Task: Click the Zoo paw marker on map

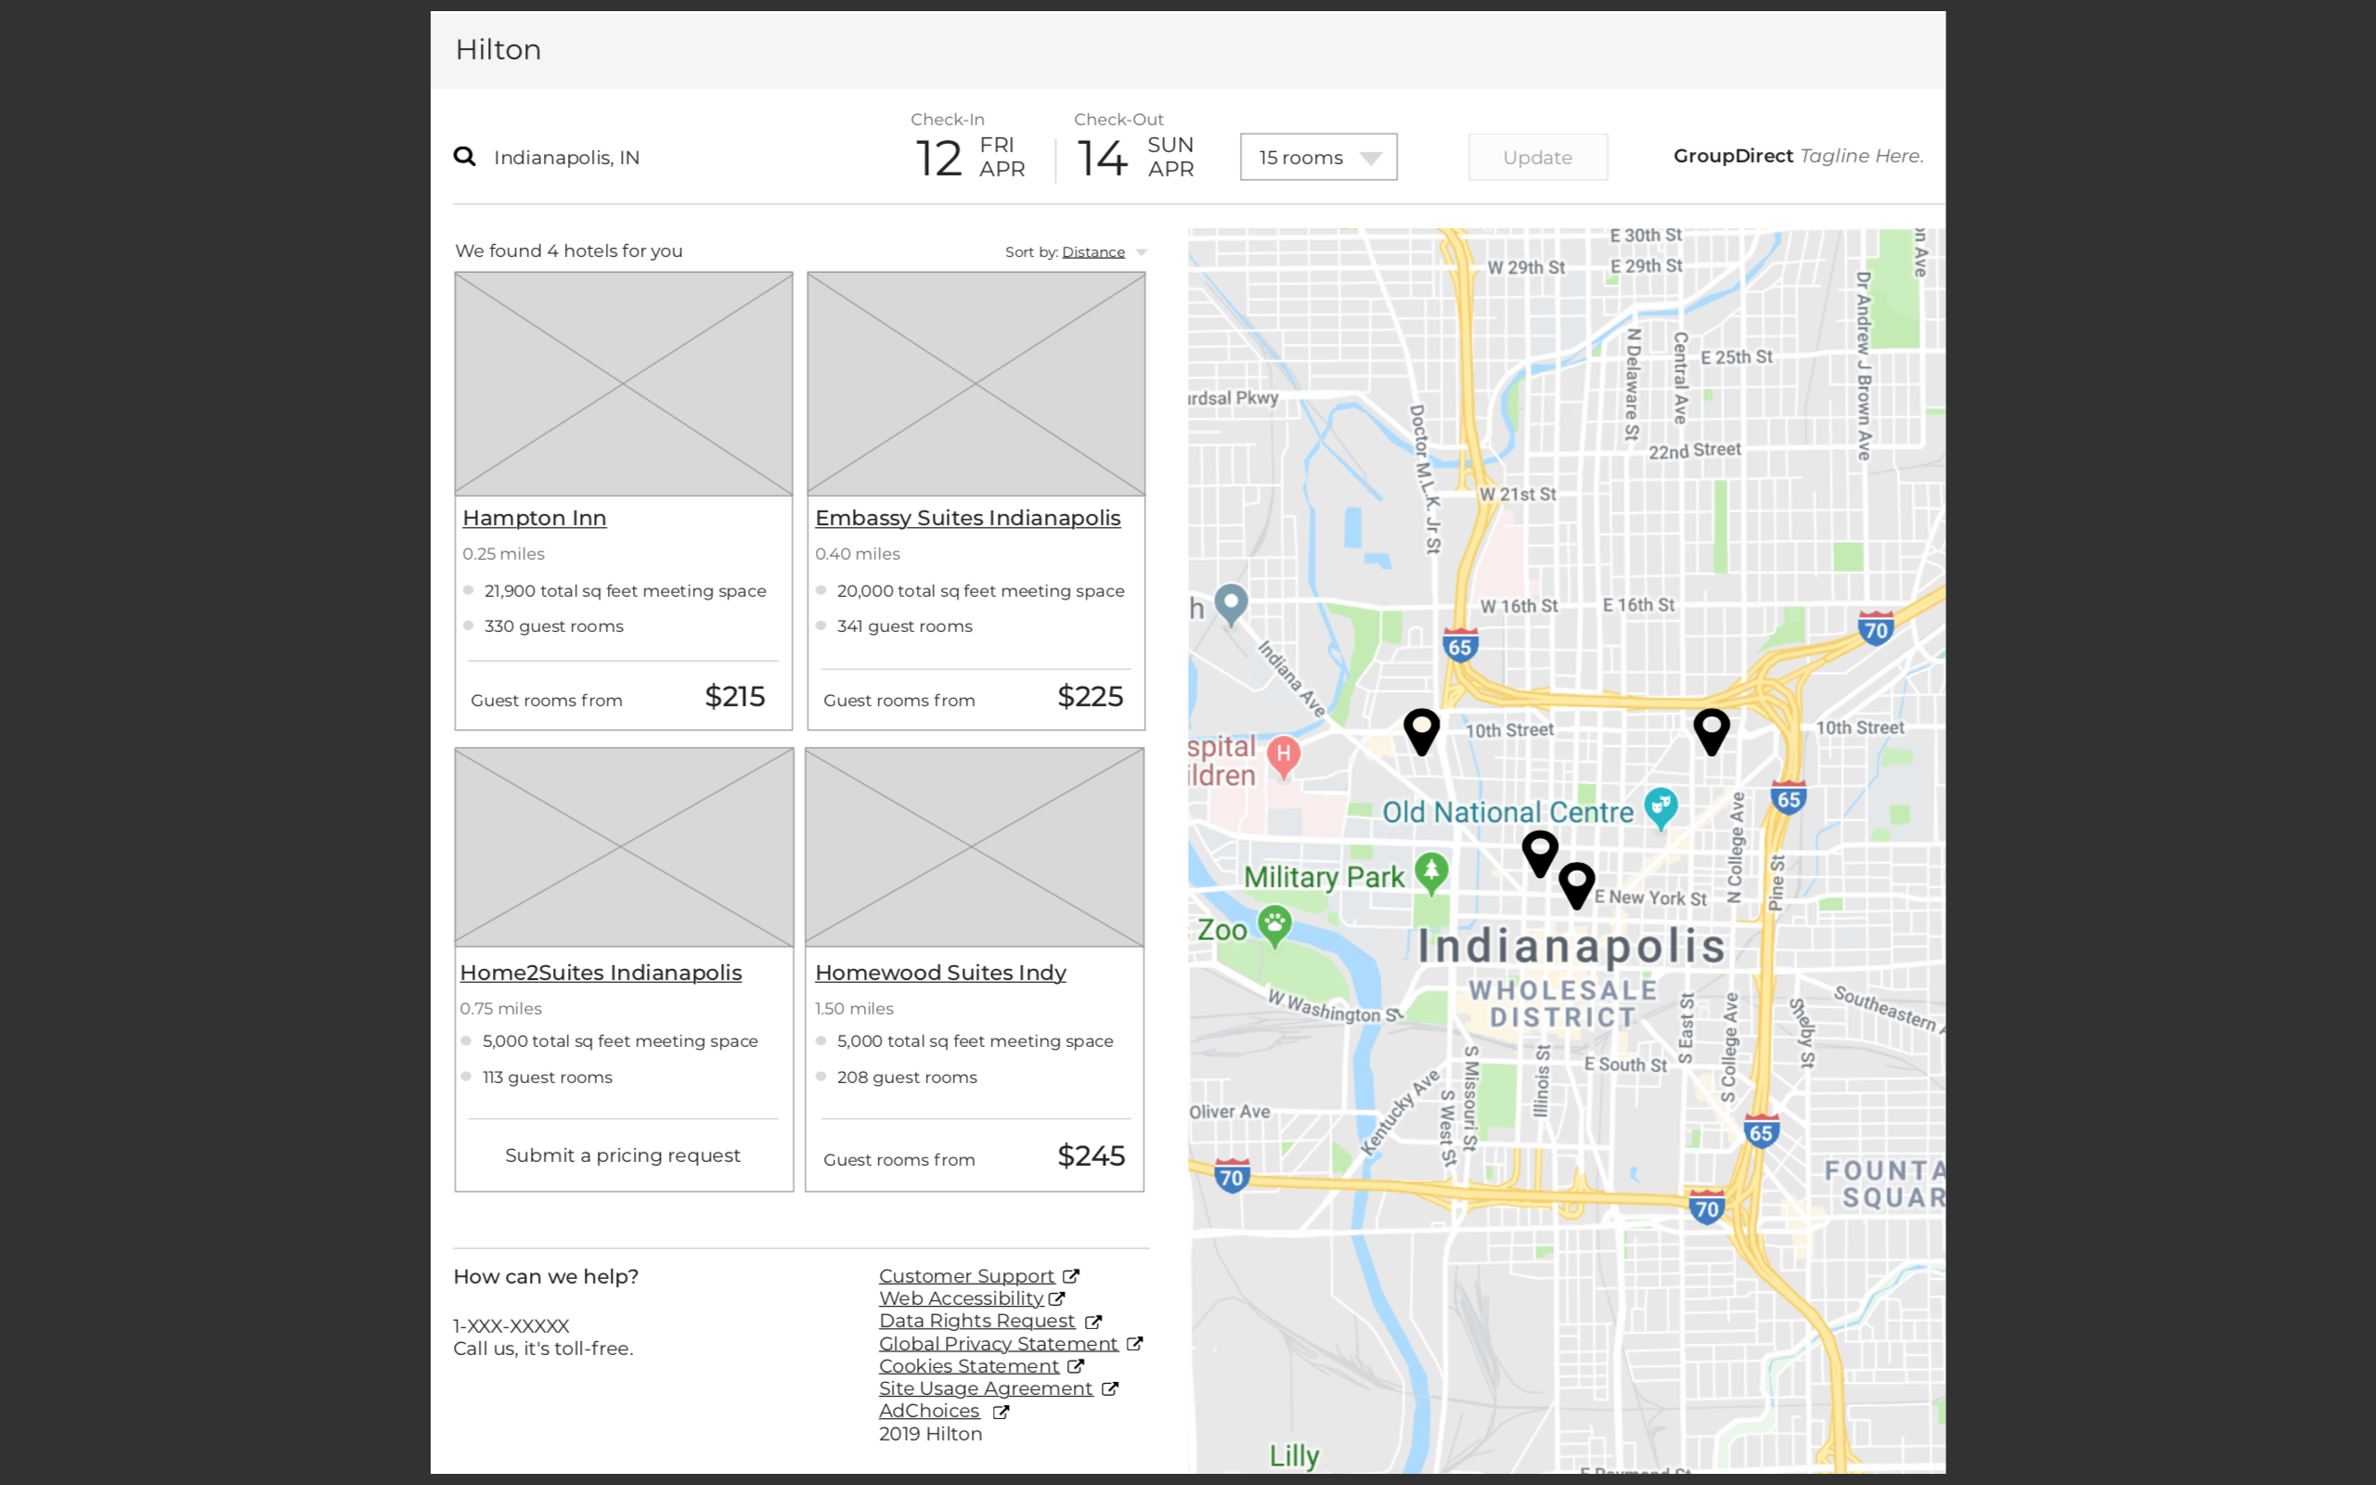Action: tap(1274, 925)
